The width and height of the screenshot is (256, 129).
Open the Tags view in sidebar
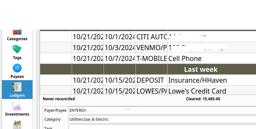(x=17, y=52)
